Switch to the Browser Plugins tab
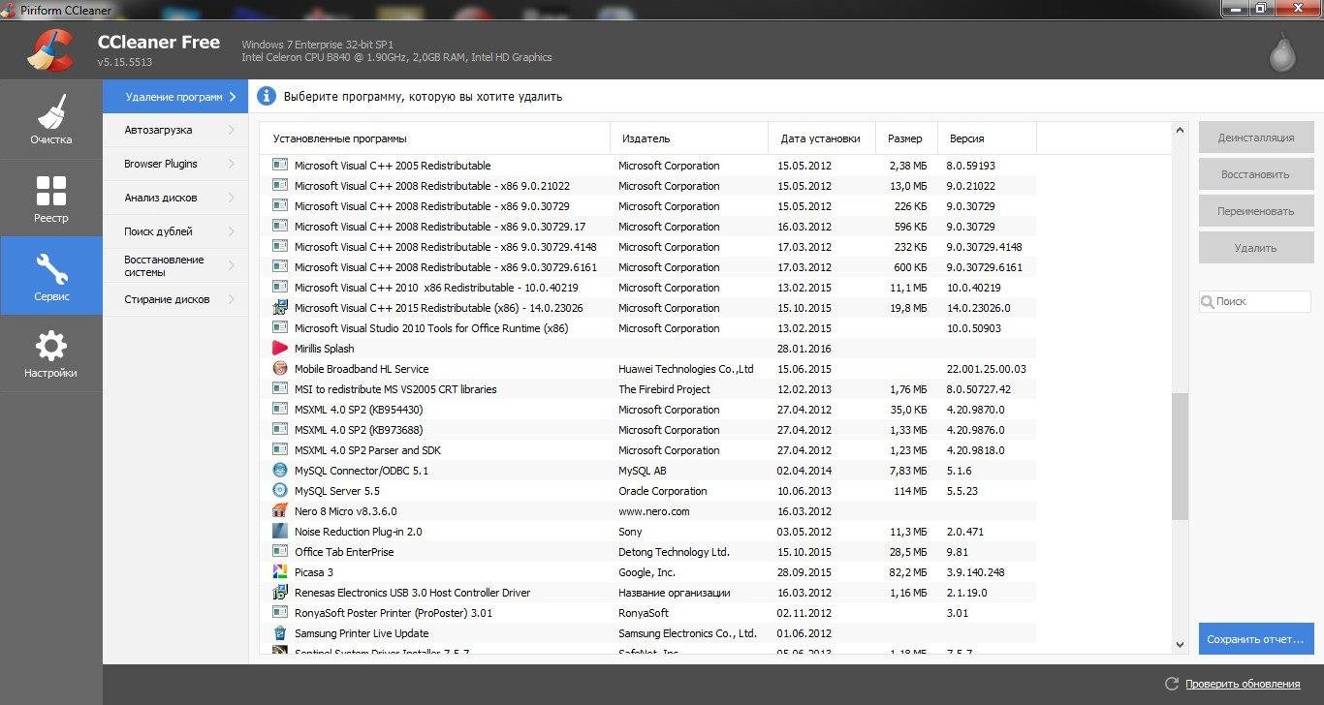Viewport: 1324px width, 705px height. pyautogui.click(x=175, y=164)
